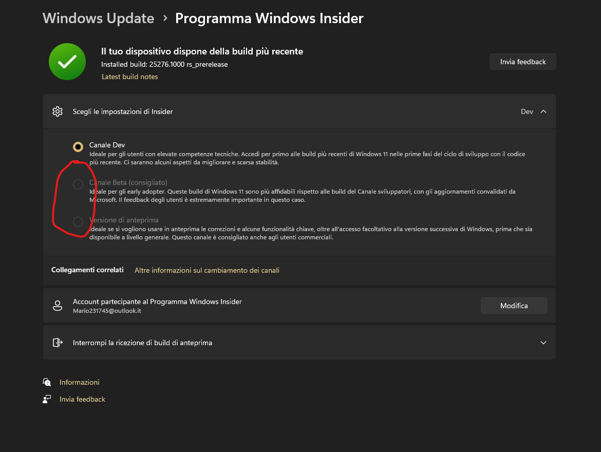This screenshot has width=601, height=452.
Task: Select the Canale Beta (consigliato) option
Action: (x=78, y=184)
